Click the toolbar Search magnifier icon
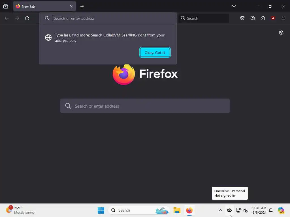Image resolution: width=290 pixels, height=217 pixels. (x=183, y=18)
